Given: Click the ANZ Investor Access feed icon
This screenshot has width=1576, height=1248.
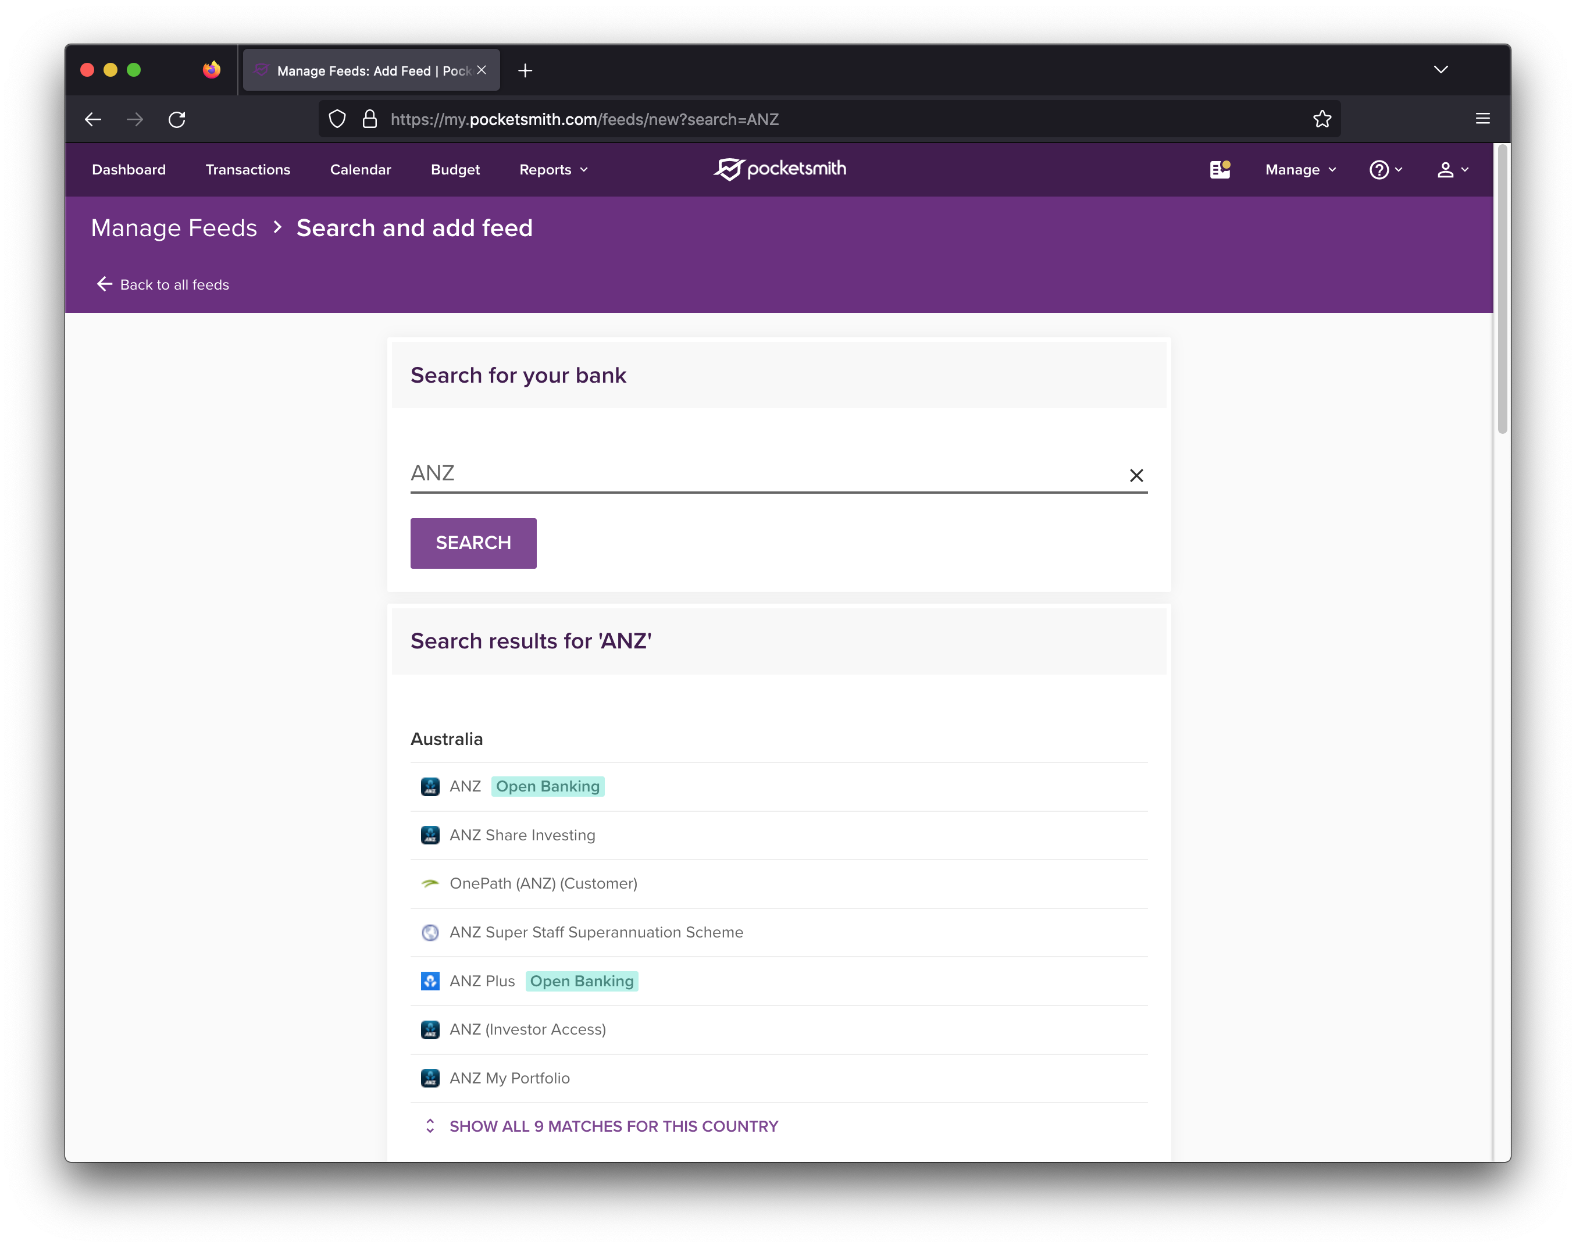Looking at the screenshot, I should [430, 1029].
